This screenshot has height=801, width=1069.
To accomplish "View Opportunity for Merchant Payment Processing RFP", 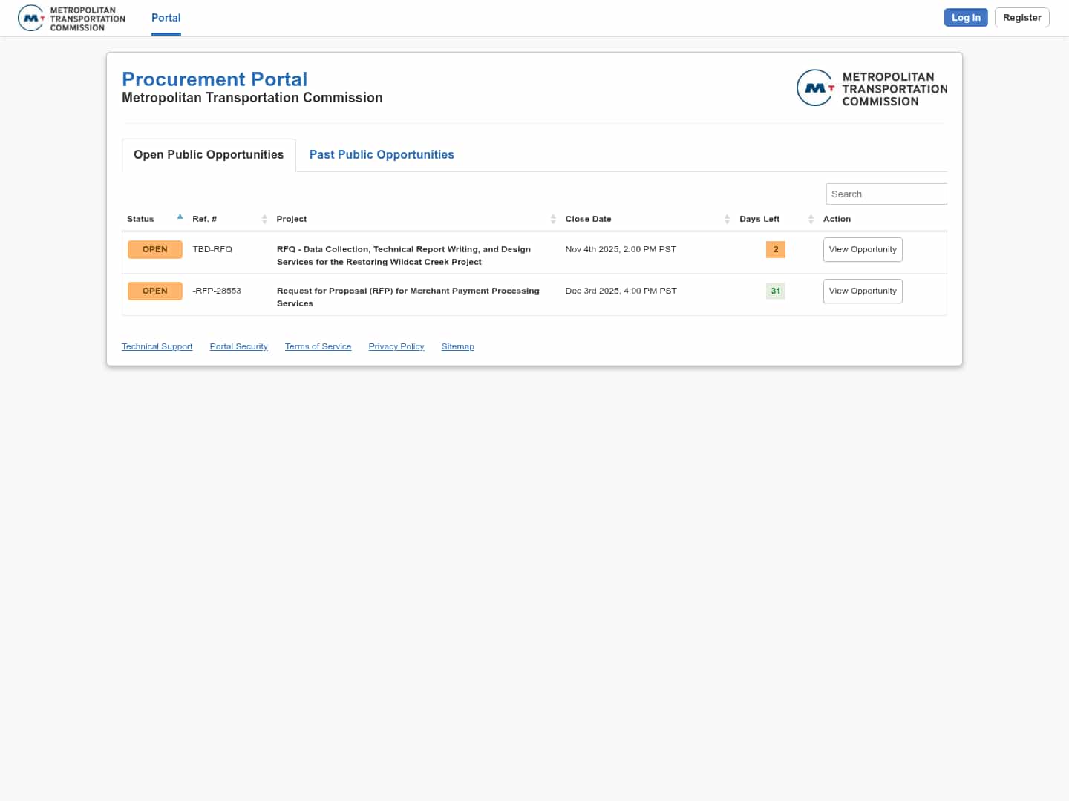I will click(x=862, y=291).
